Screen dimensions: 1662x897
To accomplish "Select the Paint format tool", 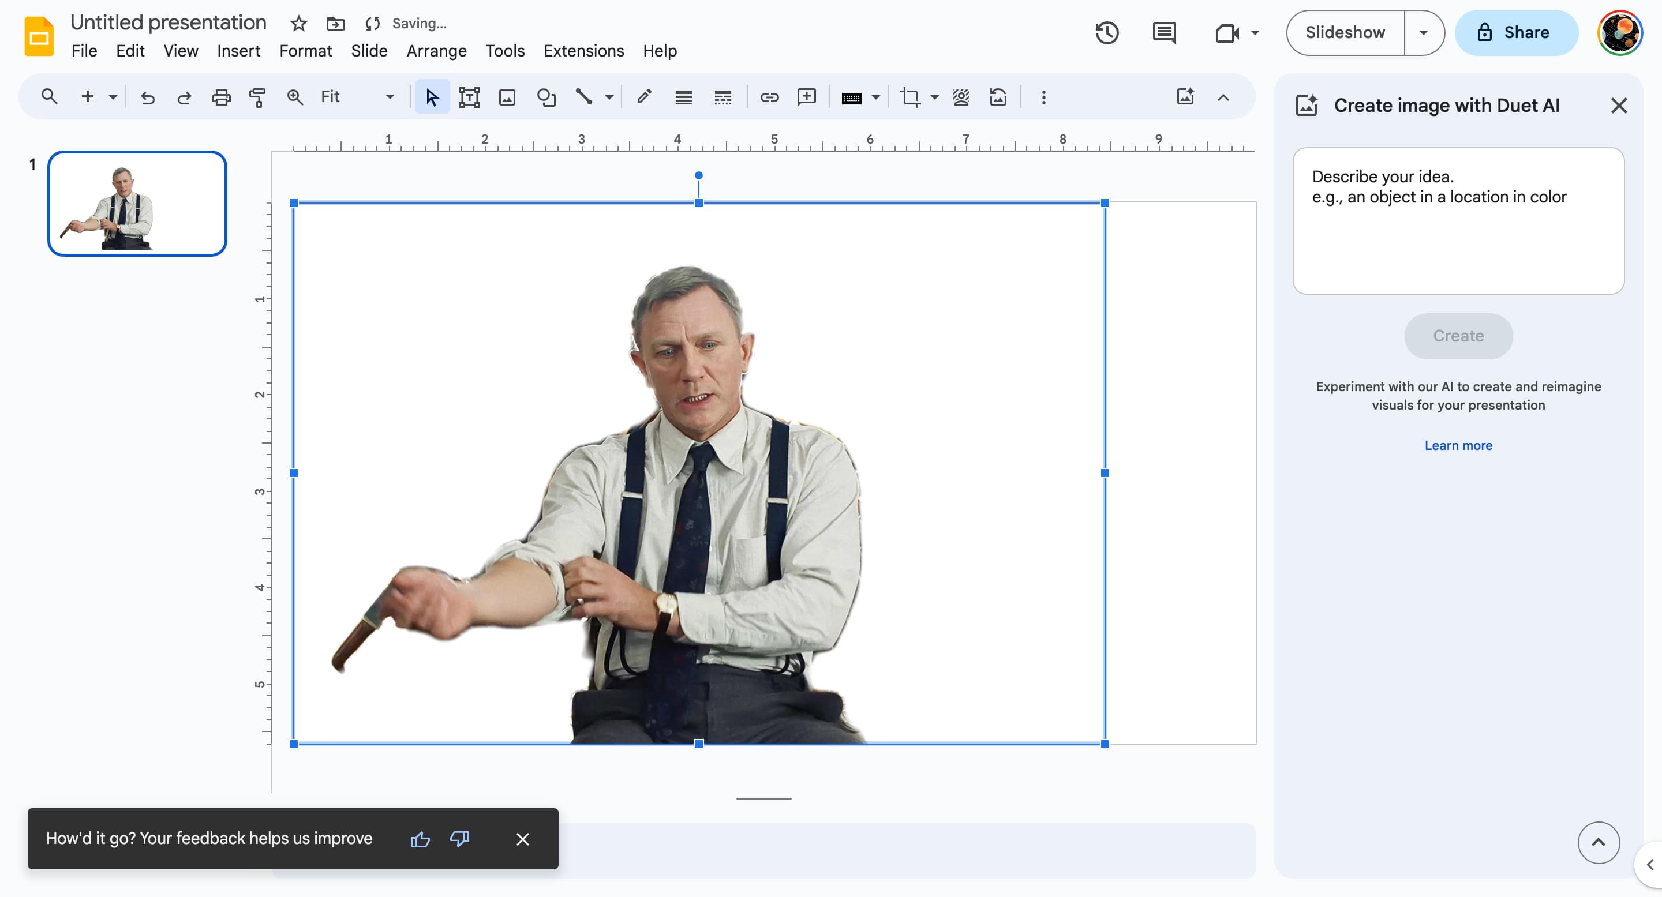I will [x=257, y=97].
